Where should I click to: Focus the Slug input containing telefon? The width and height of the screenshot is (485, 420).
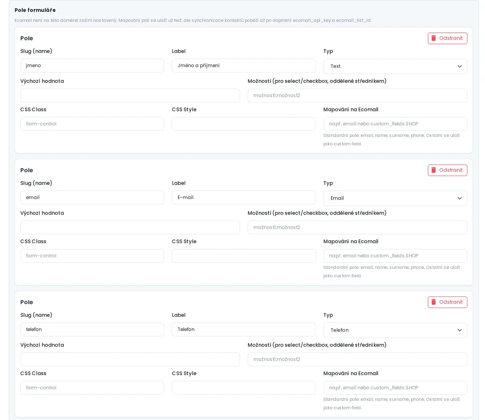pos(92,330)
